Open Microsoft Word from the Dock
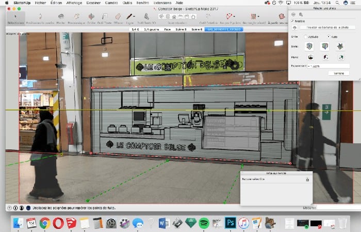This screenshot has width=361, height=232. click(x=164, y=223)
